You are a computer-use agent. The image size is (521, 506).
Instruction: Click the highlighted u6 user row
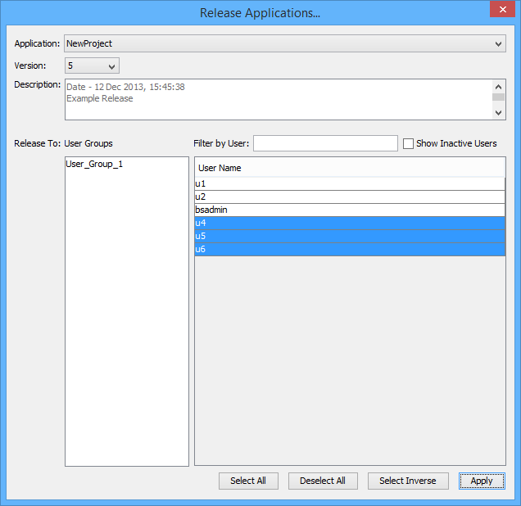pos(350,250)
